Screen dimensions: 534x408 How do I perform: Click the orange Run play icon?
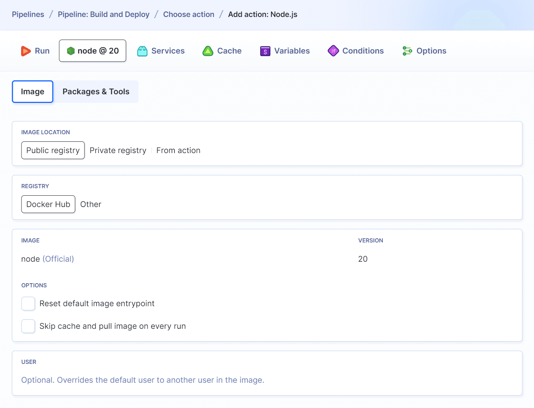26,51
